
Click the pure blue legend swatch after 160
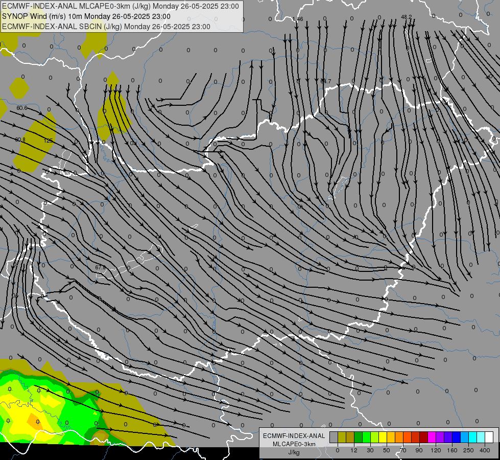click(x=457, y=437)
